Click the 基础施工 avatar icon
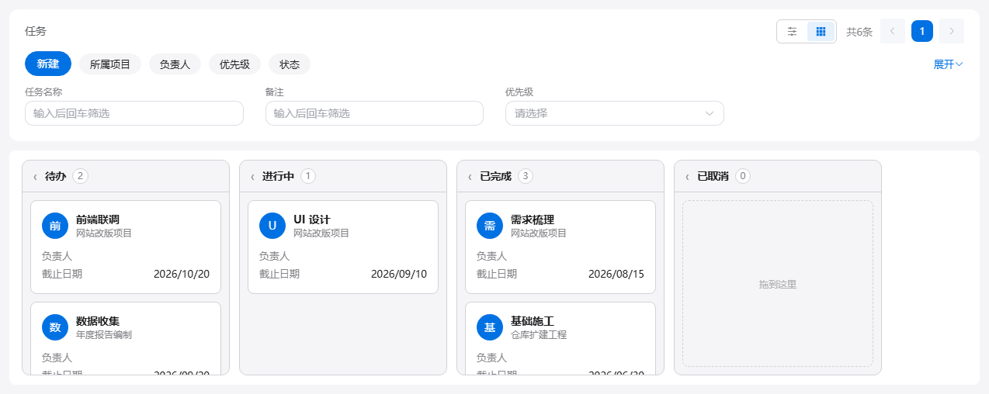The width and height of the screenshot is (989, 394). (x=490, y=327)
